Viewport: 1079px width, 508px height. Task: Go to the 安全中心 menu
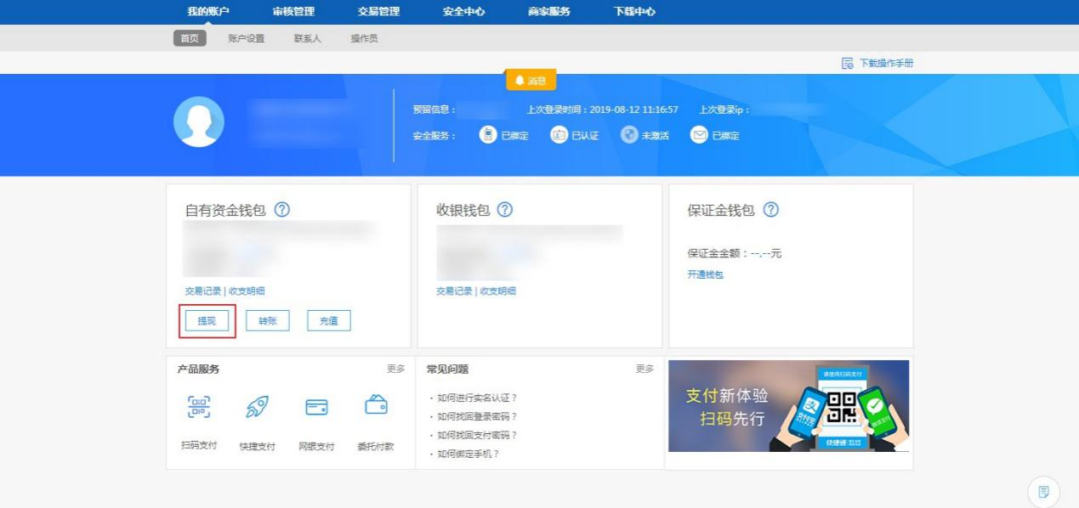463,12
